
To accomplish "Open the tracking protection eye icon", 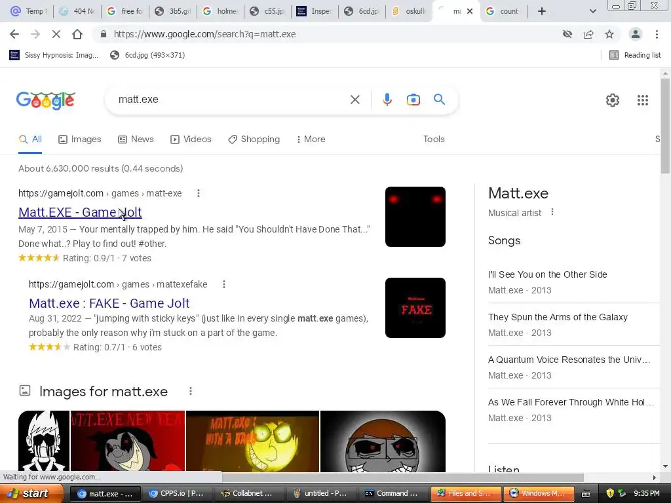I will click(567, 34).
